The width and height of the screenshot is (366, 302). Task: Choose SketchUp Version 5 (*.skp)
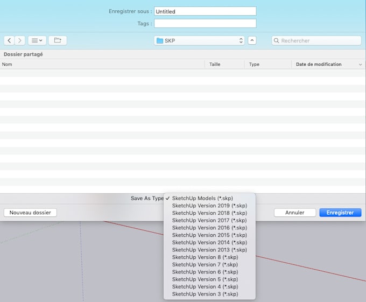(x=209, y=279)
